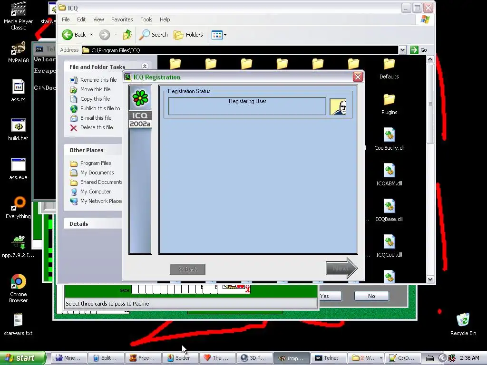This screenshot has height=365, width=487.
Task: Click Publish this file to the Web
Action: pos(95,108)
